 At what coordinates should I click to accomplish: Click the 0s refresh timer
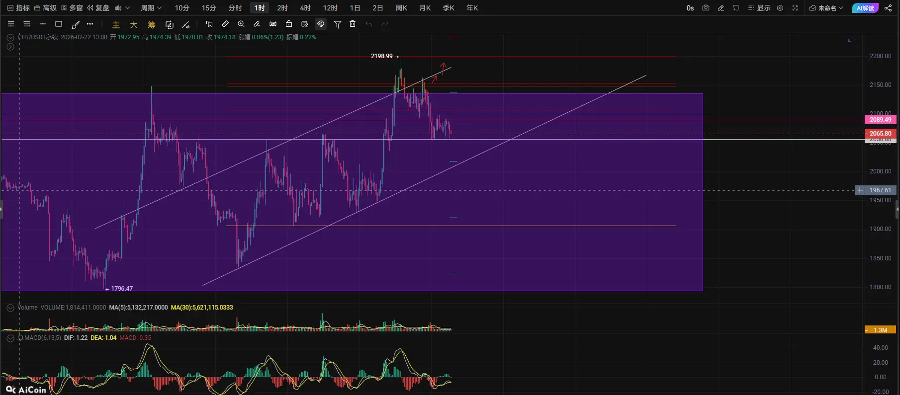click(x=690, y=8)
